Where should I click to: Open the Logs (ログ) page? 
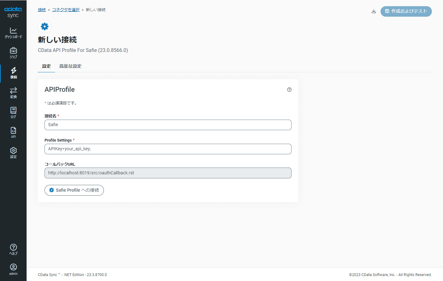pyautogui.click(x=13, y=113)
